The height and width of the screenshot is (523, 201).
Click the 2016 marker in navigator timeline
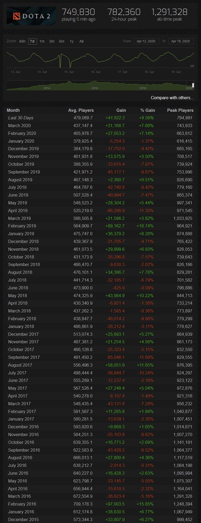(94, 88)
